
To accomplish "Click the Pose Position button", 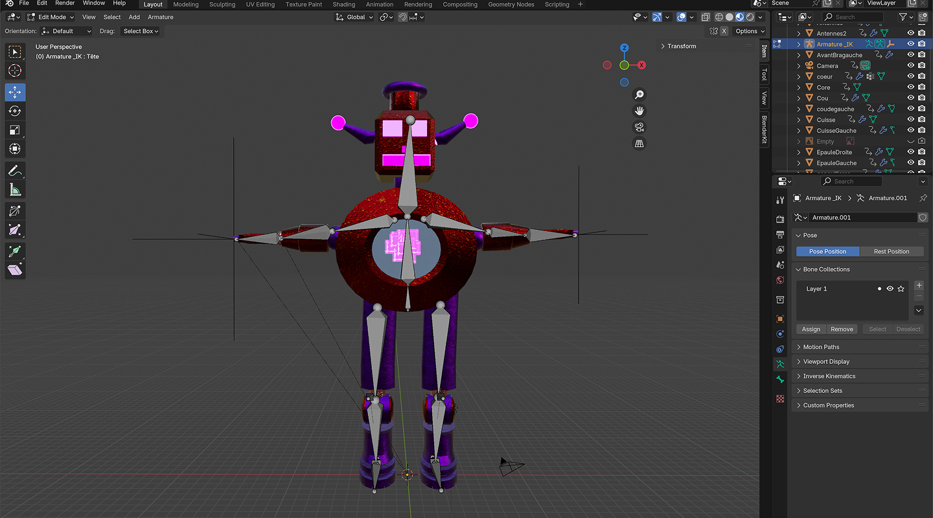I will coord(827,251).
